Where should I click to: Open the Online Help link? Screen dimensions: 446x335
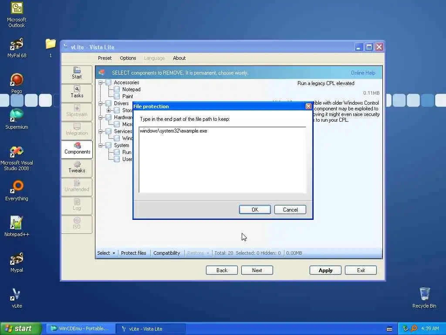click(x=363, y=73)
